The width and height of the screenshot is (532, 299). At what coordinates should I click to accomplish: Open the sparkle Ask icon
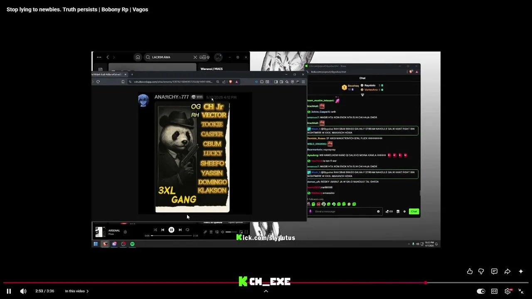(x=521, y=271)
